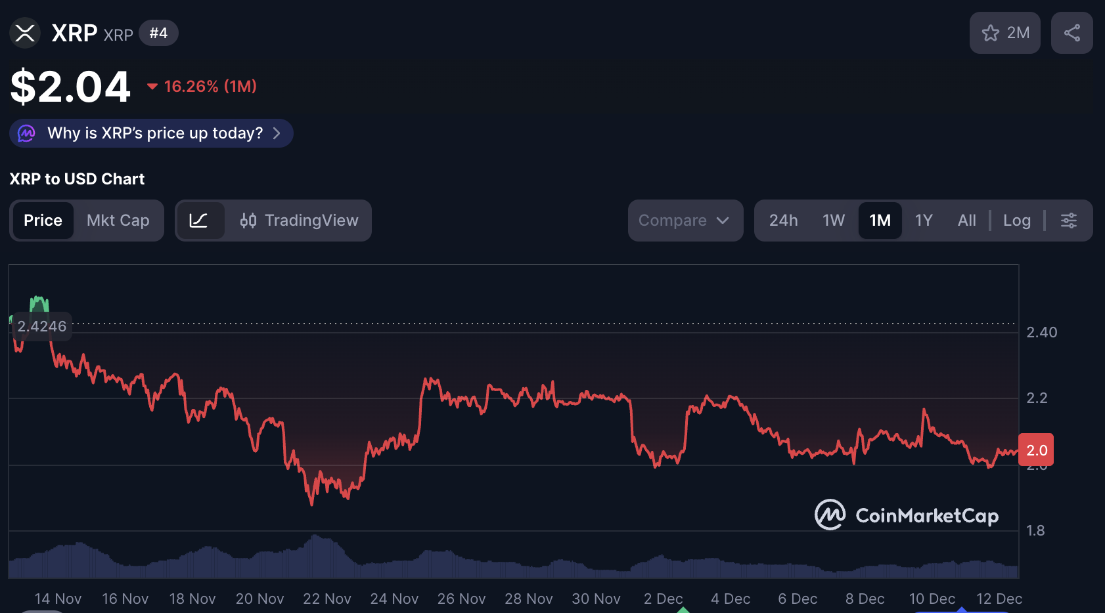Image resolution: width=1105 pixels, height=613 pixels.
Task: Select the line chart view icon
Action: 198,221
